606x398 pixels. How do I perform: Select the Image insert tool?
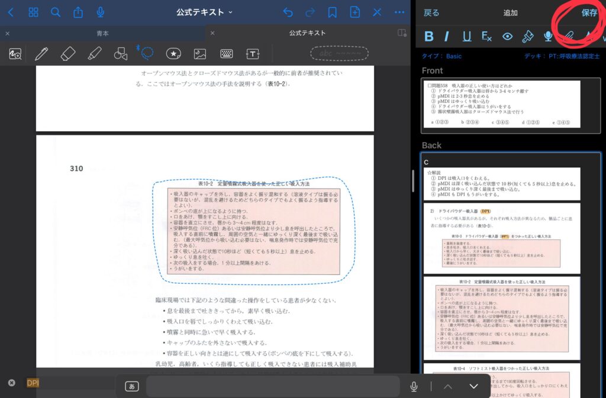(200, 54)
